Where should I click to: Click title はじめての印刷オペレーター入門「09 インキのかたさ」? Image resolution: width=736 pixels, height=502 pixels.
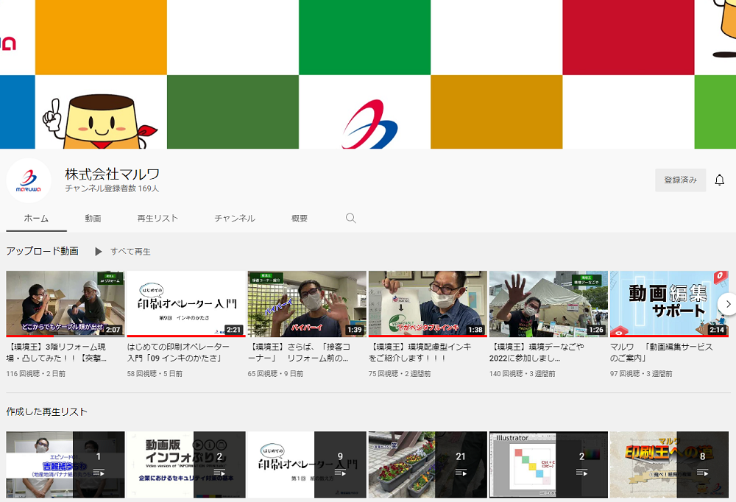[178, 352]
